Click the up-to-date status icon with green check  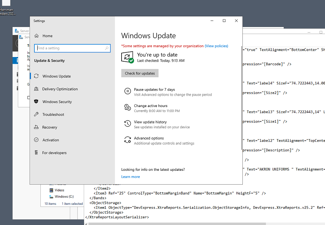point(127,57)
